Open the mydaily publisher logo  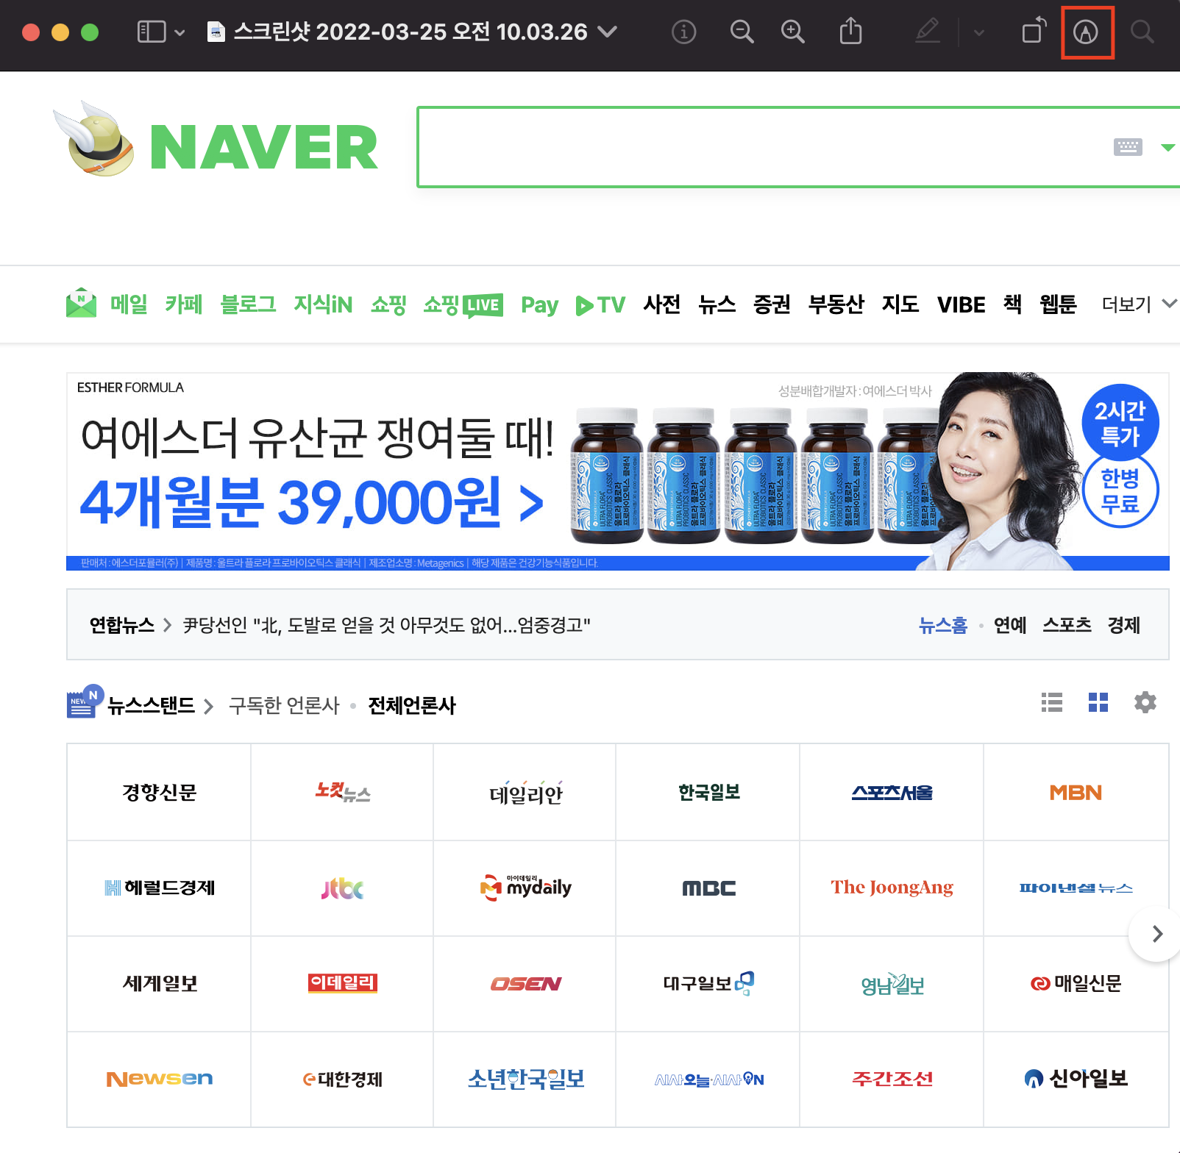525,888
